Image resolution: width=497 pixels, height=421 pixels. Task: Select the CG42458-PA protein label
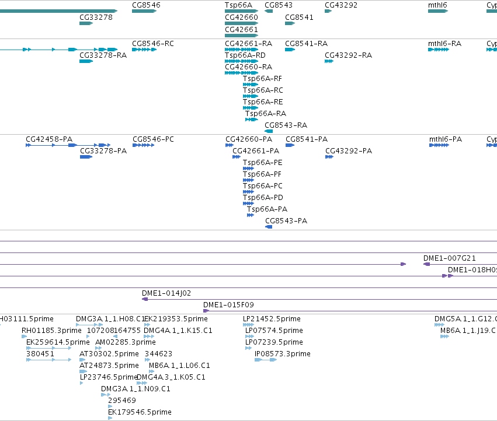tap(49, 139)
